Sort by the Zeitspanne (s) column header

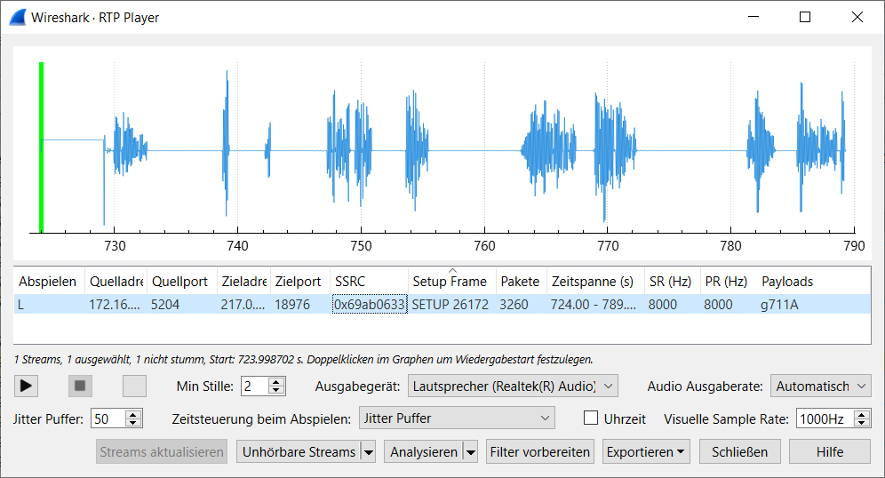tap(595, 281)
